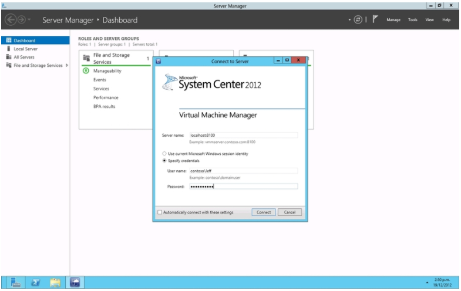Click the Refresh icon in Server Manager header

(x=358, y=20)
